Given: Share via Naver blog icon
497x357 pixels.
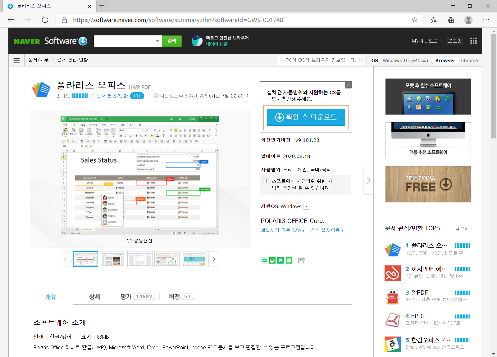Looking at the screenshot, I should pyautogui.click(x=264, y=260).
